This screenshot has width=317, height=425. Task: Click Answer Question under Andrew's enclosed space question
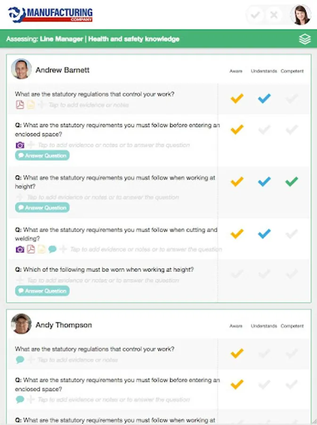pos(42,156)
